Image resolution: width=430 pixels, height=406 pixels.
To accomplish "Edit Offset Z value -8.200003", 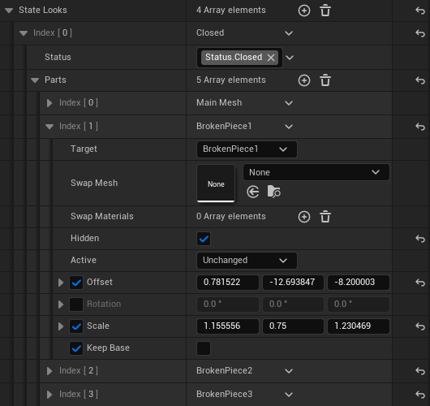I will pos(359,283).
